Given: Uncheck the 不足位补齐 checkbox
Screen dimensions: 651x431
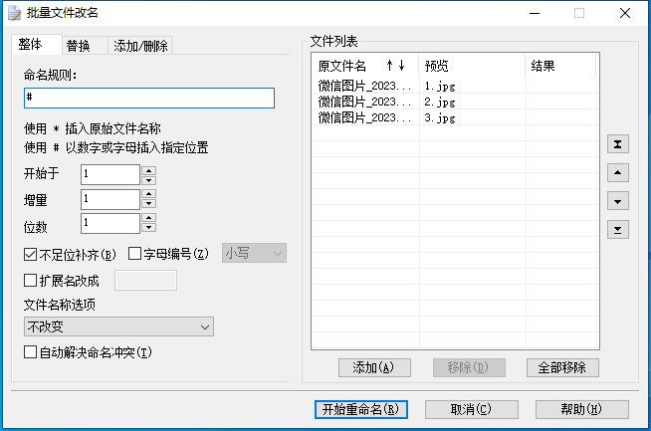Looking at the screenshot, I should click(x=29, y=254).
